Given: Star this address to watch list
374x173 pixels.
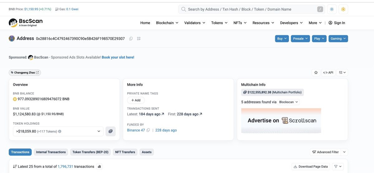Looking at the screenshot, I should coord(316,73).
